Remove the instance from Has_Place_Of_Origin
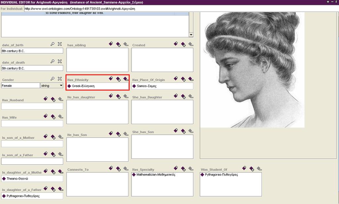The height and width of the screenshot is (204, 339). click(191, 79)
